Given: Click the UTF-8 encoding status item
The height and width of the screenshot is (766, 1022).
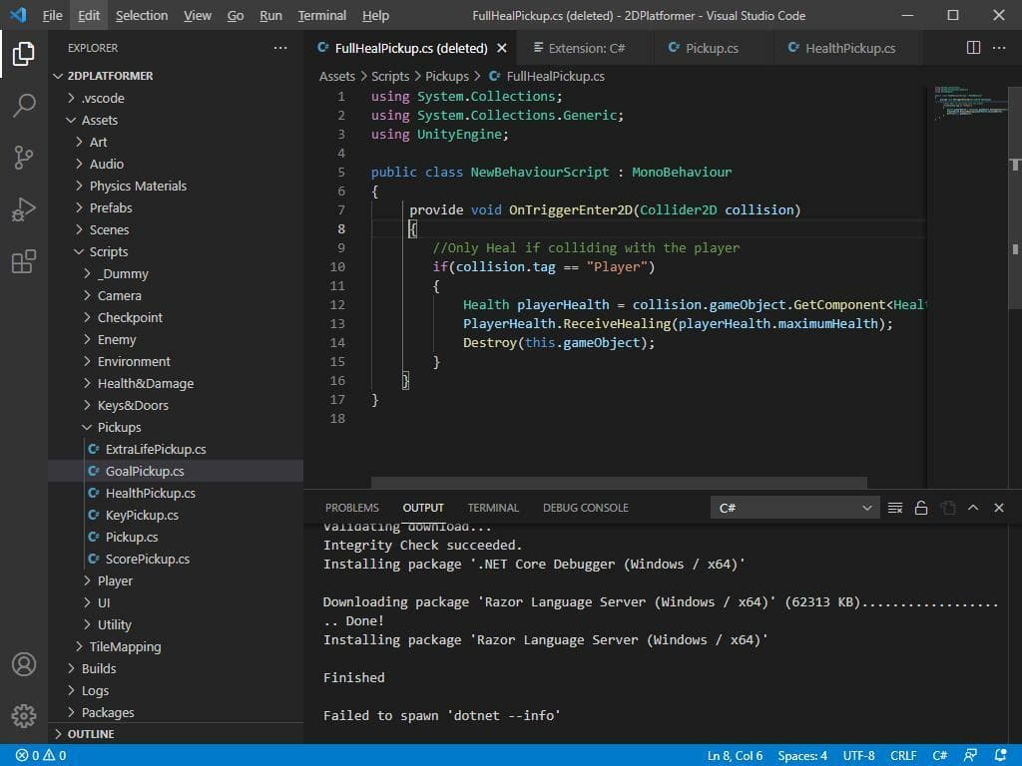Looking at the screenshot, I should tap(858, 756).
